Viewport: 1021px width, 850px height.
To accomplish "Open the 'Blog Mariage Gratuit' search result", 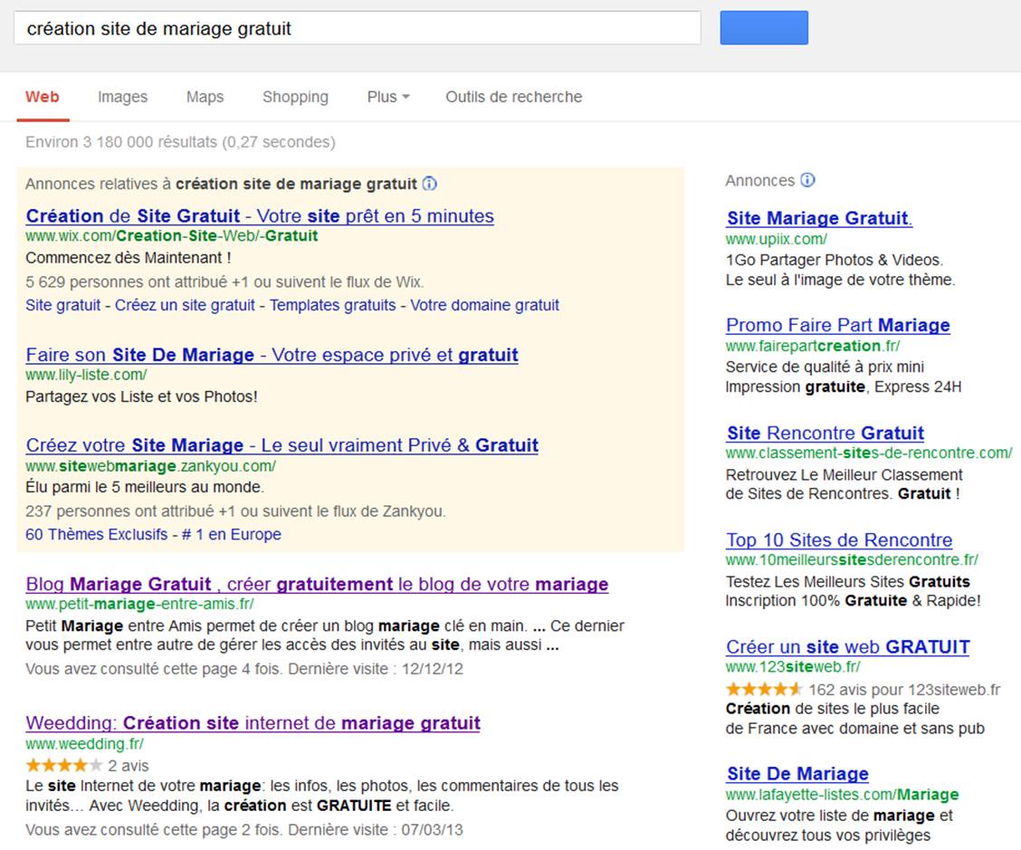I will pyautogui.click(x=317, y=584).
